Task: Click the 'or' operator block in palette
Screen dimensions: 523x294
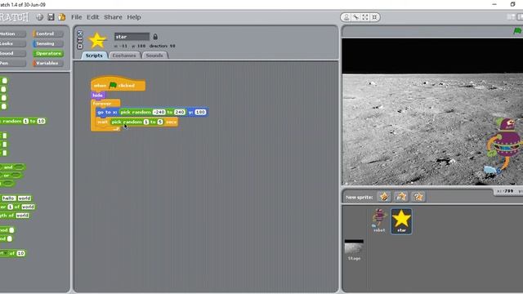Action: coord(7,176)
